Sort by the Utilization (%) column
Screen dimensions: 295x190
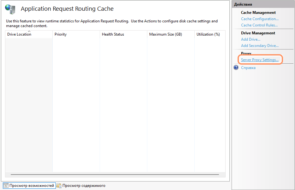click(208, 34)
